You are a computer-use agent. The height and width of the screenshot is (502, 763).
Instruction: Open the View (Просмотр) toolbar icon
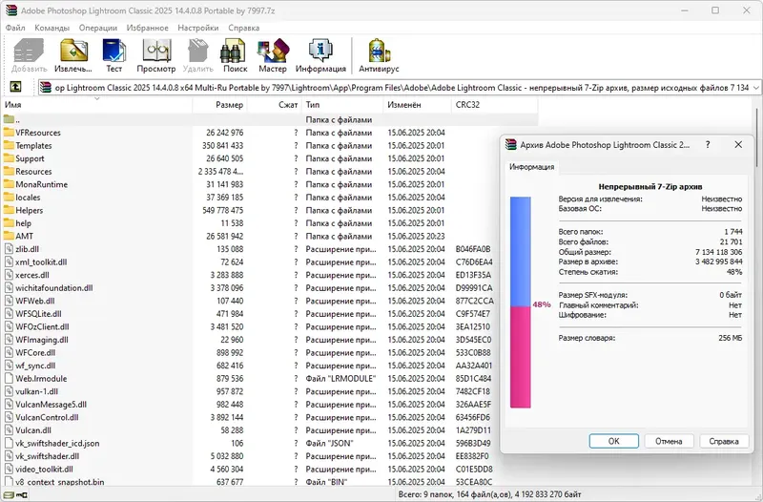(156, 51)
